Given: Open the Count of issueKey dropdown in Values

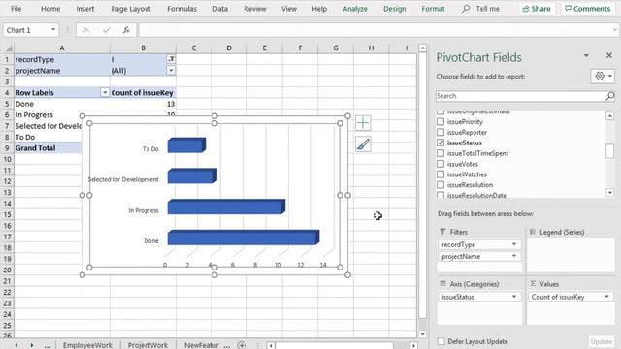Looking at the screenshot, I should coord(606,297).
